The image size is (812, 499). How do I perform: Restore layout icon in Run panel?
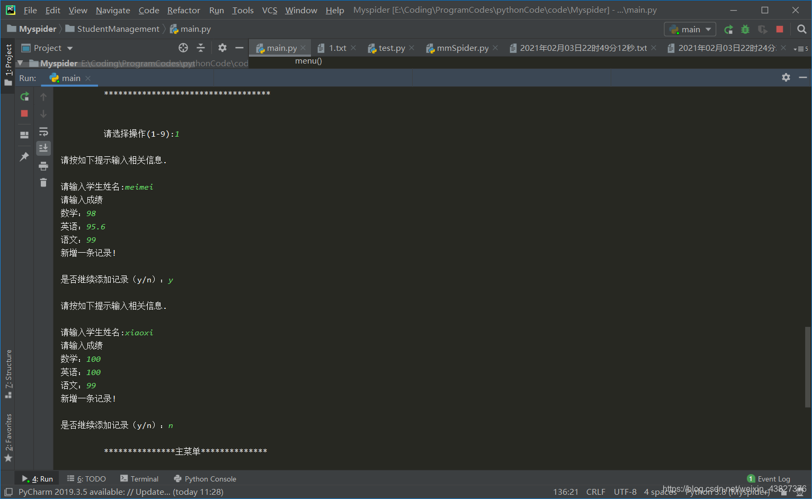pyautogui.click(x=24, y=135)
